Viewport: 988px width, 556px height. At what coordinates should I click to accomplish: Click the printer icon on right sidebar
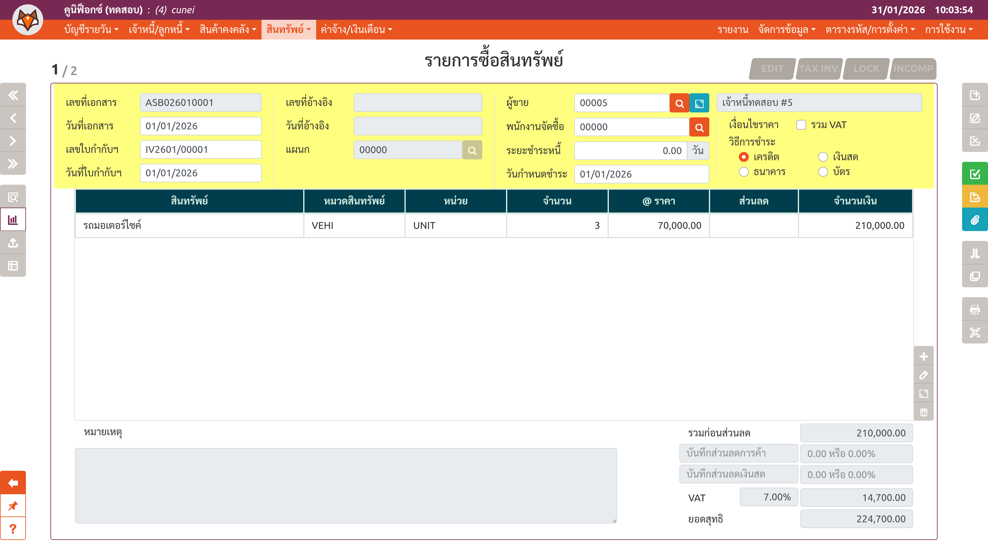click(x=975, y=309)
